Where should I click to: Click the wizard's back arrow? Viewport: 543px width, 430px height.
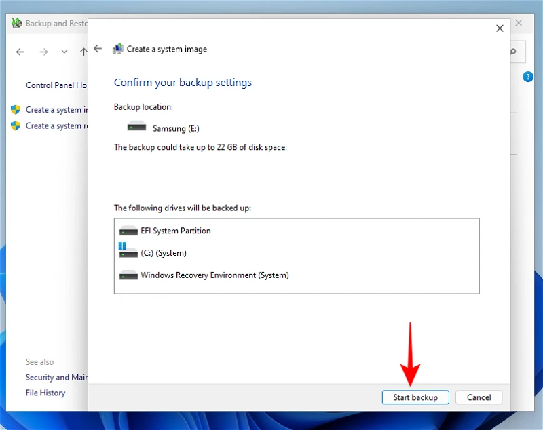pos(97,48)
